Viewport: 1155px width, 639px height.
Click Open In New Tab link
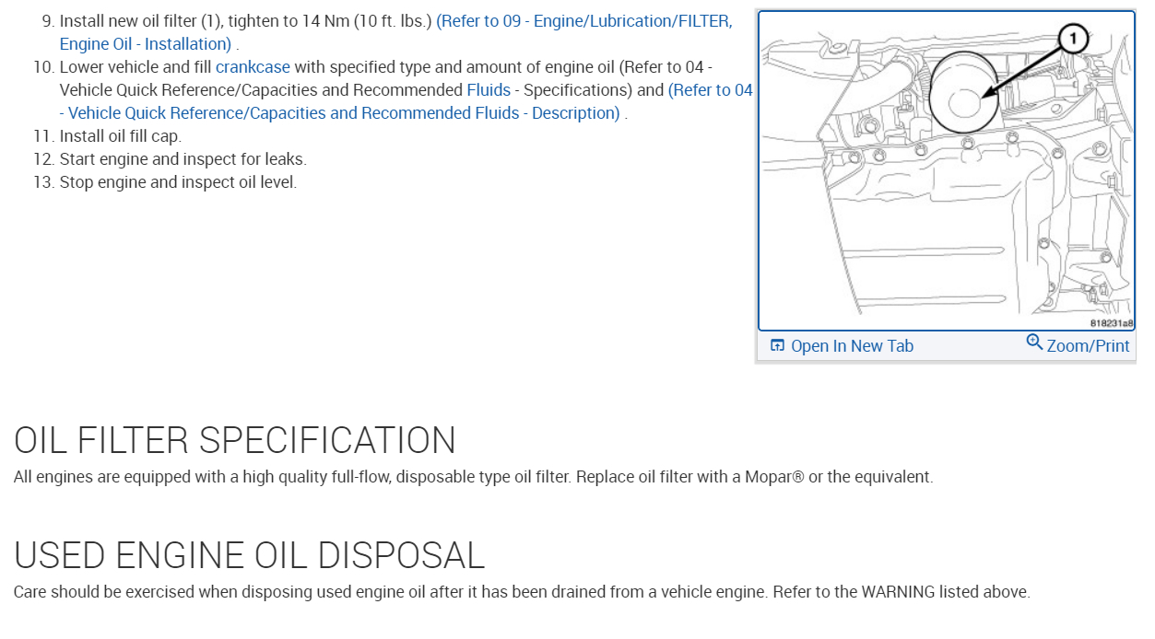[852, 346]
